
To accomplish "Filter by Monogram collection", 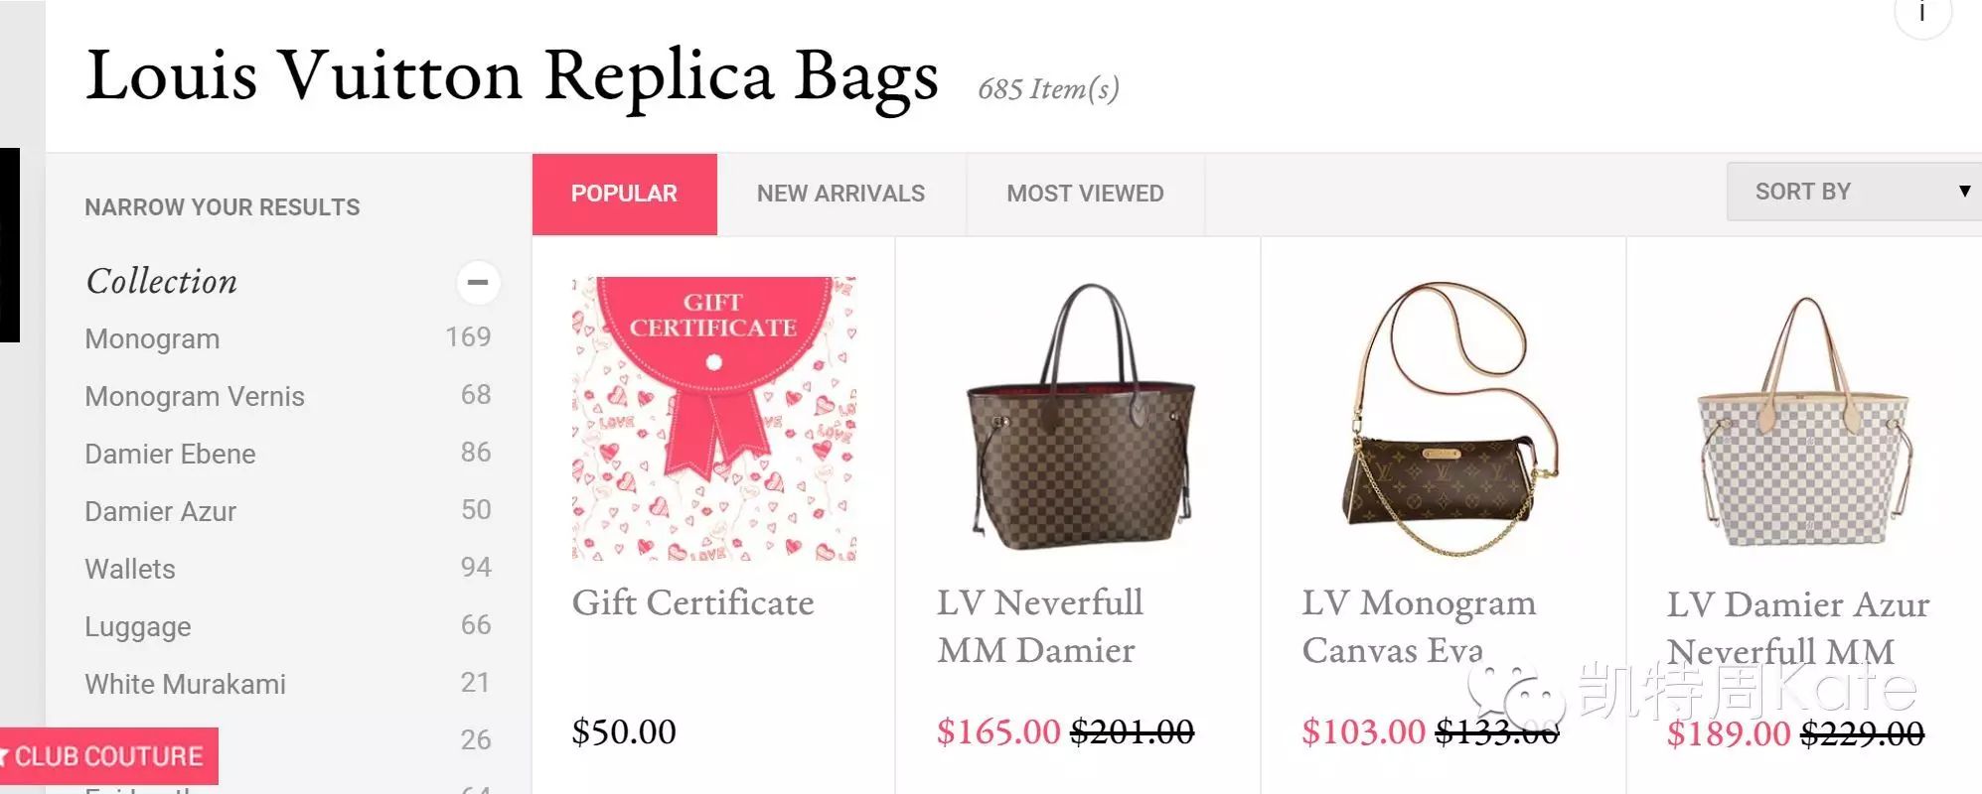I will point(152,338).
